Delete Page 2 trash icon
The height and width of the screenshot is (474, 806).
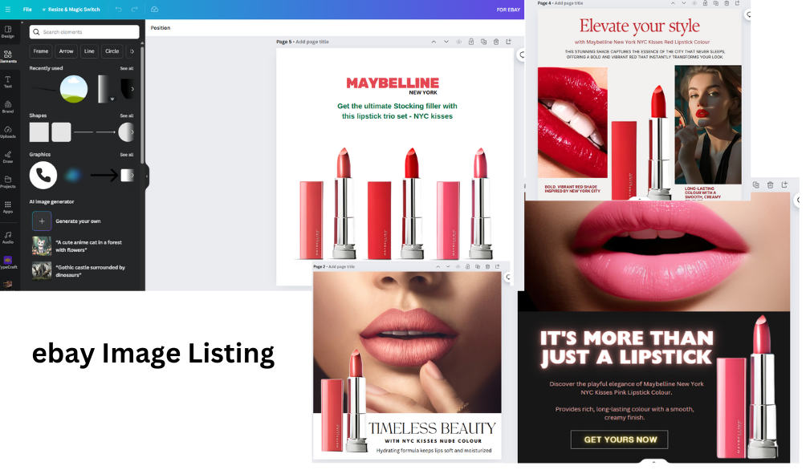click(x=488, y=266)
